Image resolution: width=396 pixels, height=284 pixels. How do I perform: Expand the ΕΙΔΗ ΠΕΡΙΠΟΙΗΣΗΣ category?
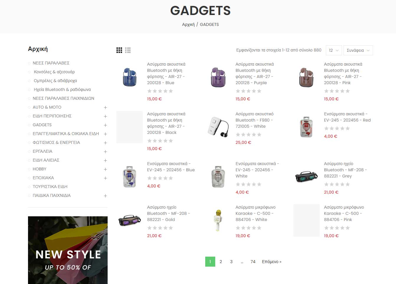(105, 116)
